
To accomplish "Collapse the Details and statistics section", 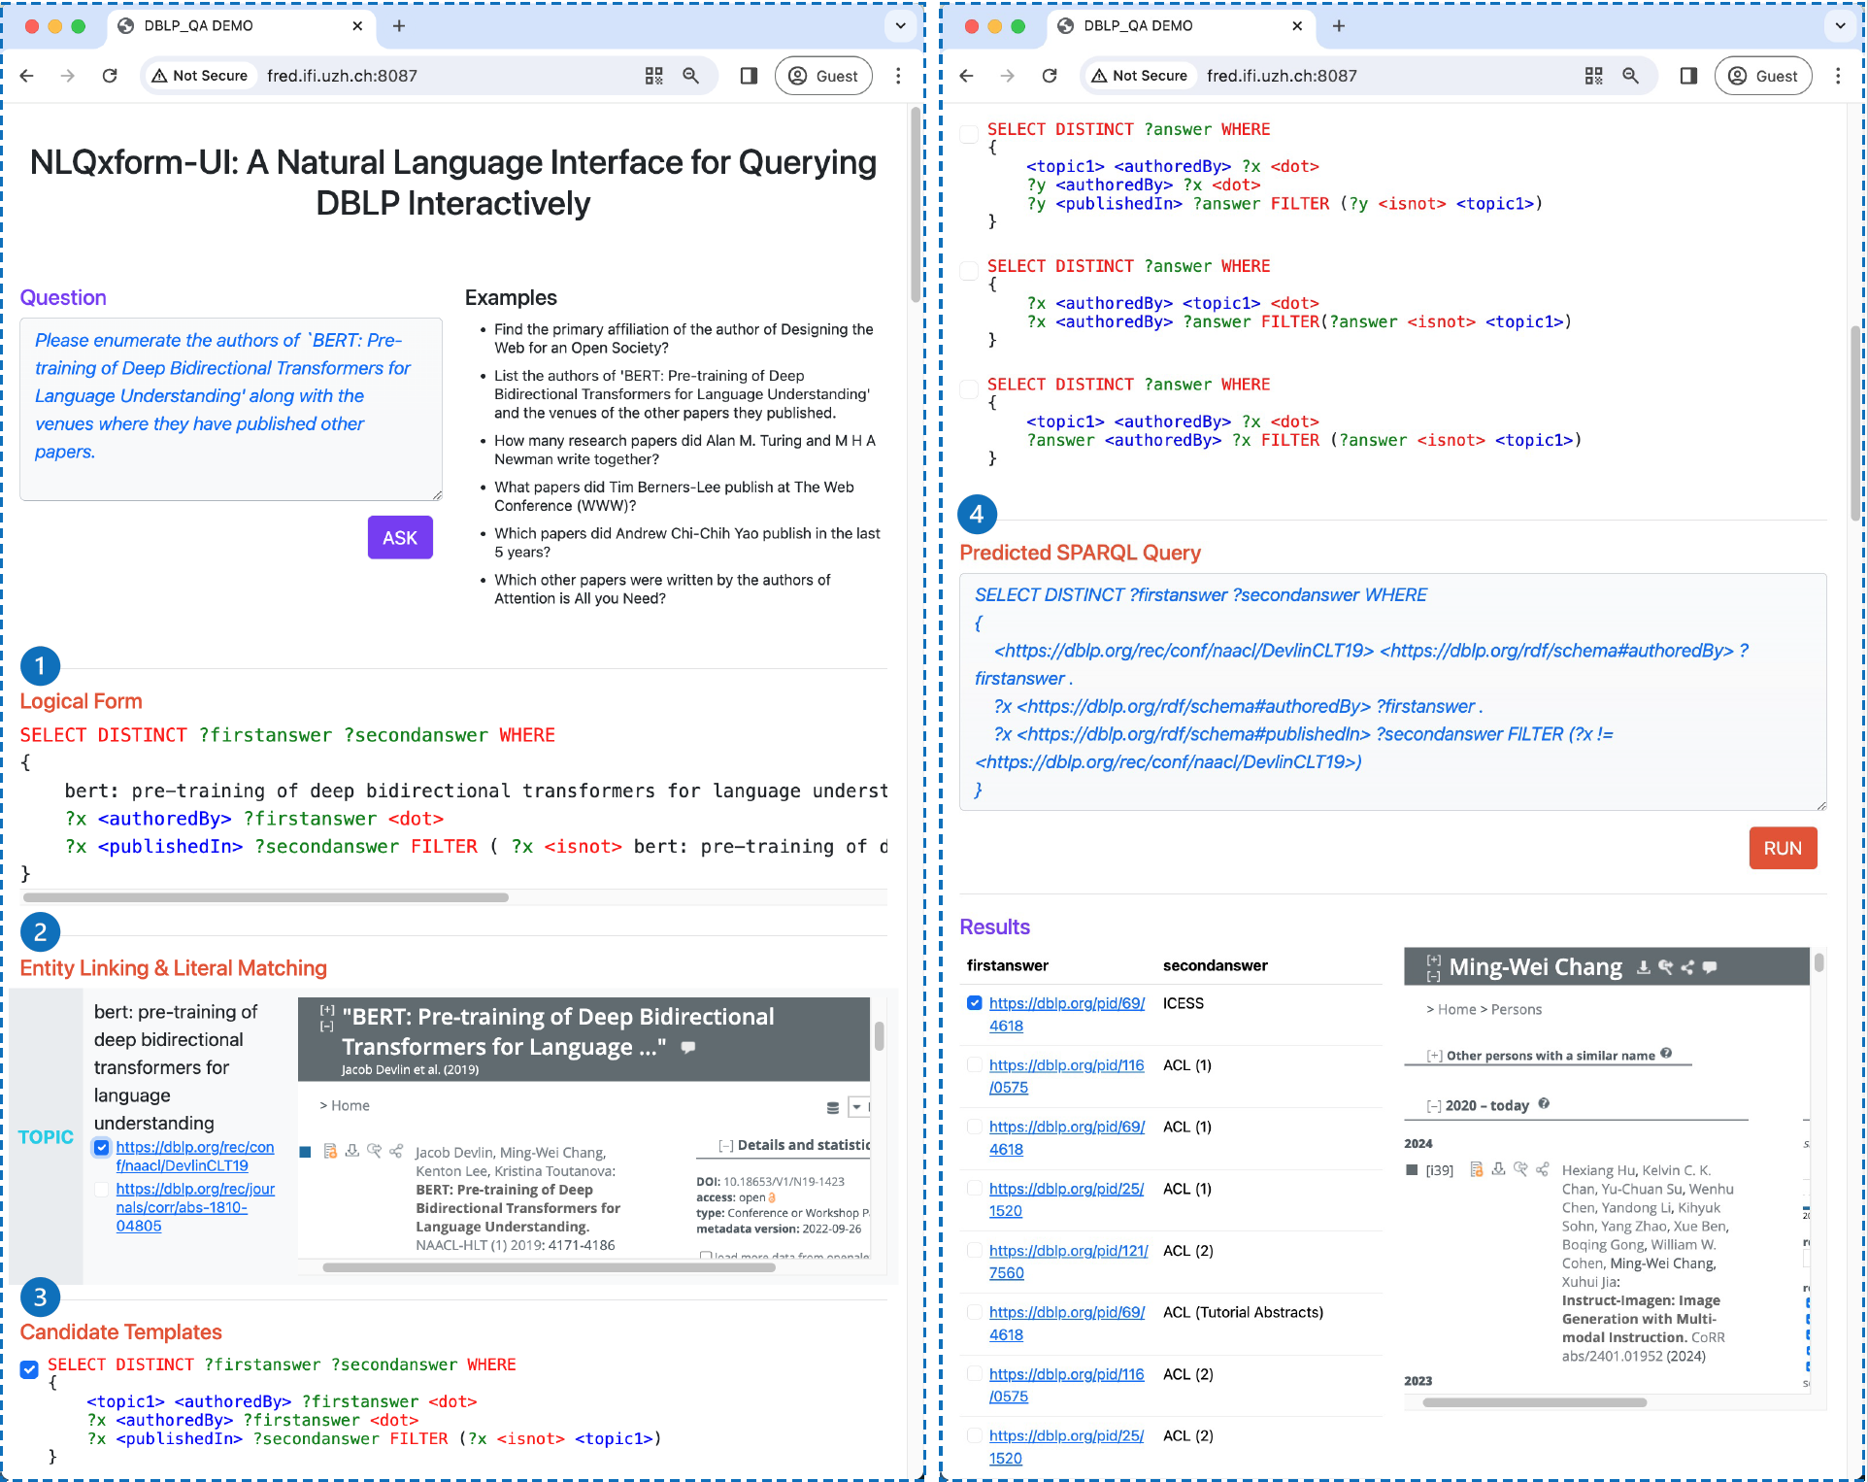I will pos(725,1146).
